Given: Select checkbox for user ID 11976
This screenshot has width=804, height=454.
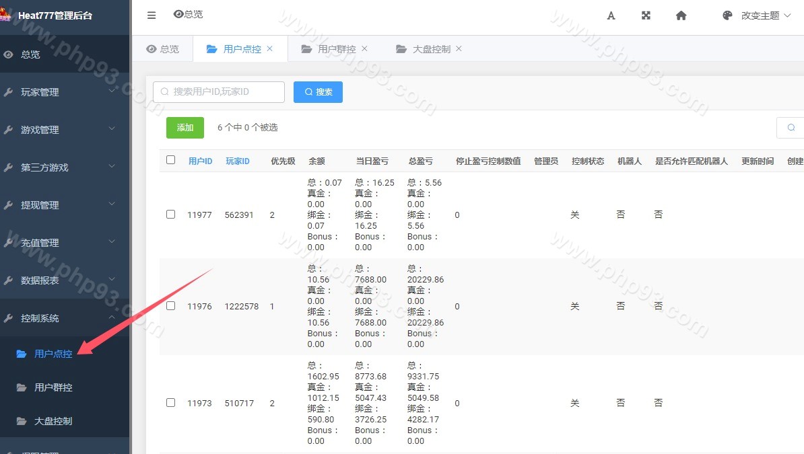Looking at the screenshot, I should [170, 306].
